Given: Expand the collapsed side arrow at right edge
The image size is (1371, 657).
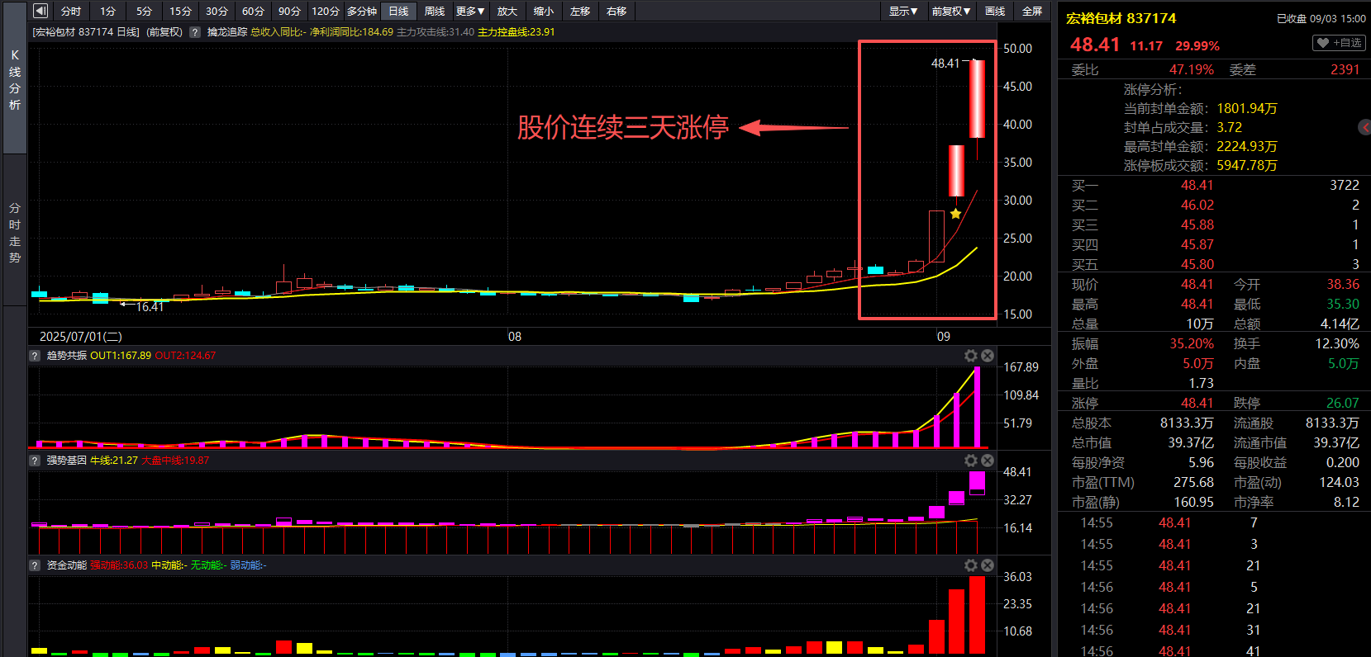Looking at the screenshot, I should pyautogui.click(x=1364, y=127).
